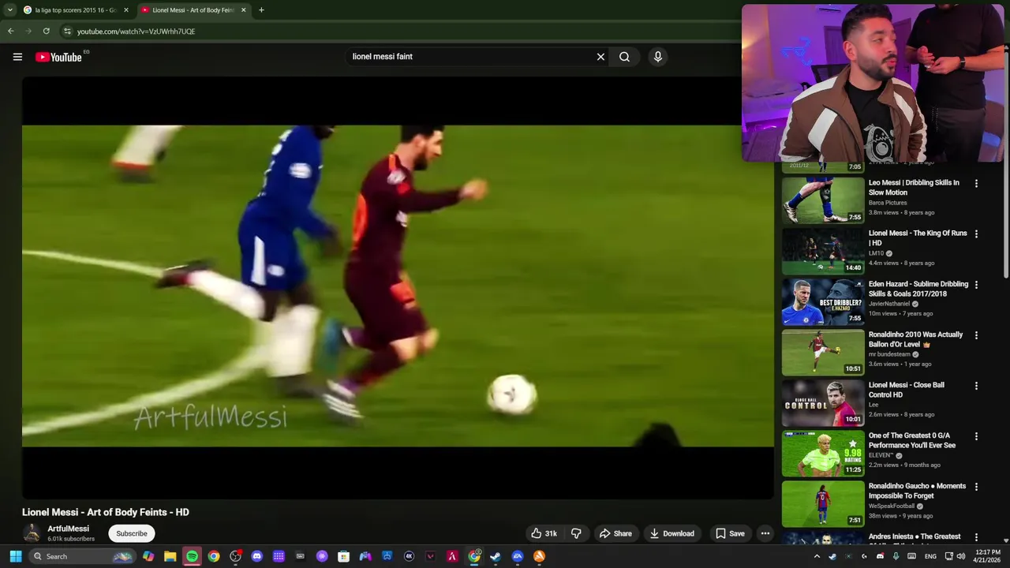Screen dimensions: 1010x568
Task: Open the YouTube hamburger guide menu
Action: 17,57
